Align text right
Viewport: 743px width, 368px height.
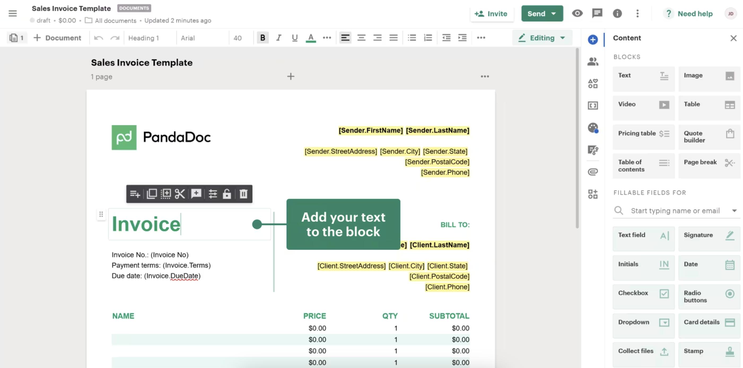pos(377,38)
